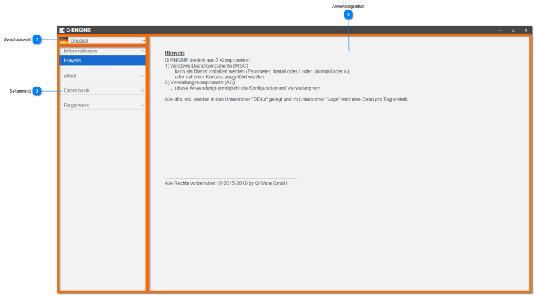The height and width of the screenshot is (296, 535).
Task: Click '2) Verwaltungskomponente (AC)' line
Action: click(200, 82)
